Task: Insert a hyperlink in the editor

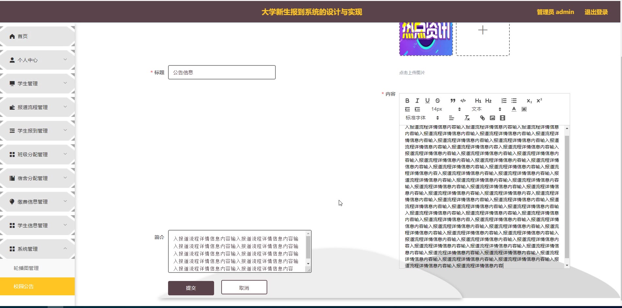Action: click(x=482, y=118)
